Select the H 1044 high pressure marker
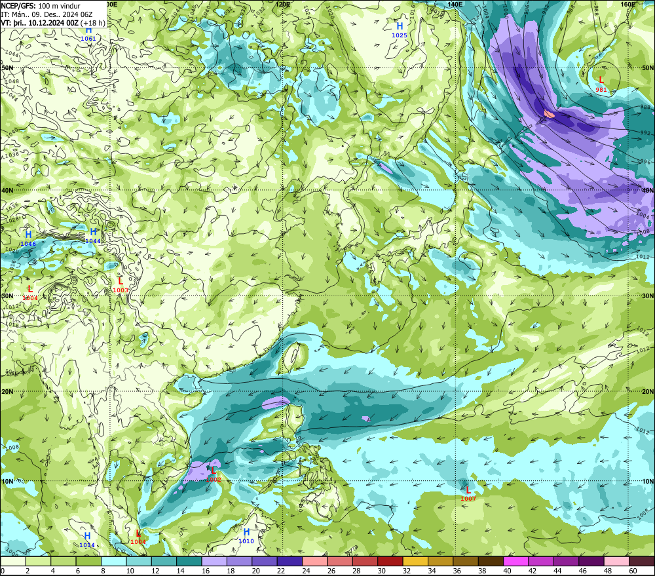The image size is (655, 576). point(93,236)
